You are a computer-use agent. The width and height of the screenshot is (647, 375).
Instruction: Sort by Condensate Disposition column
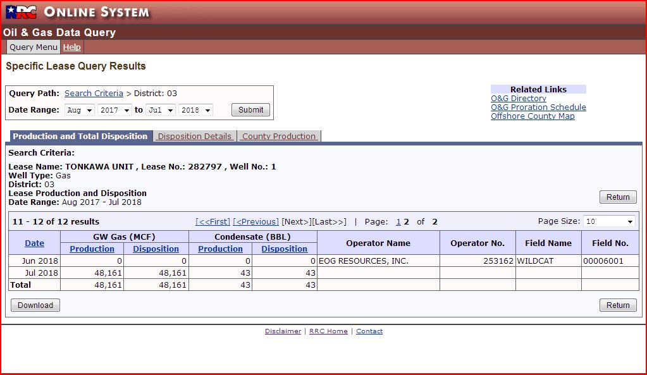coord(285,249)
